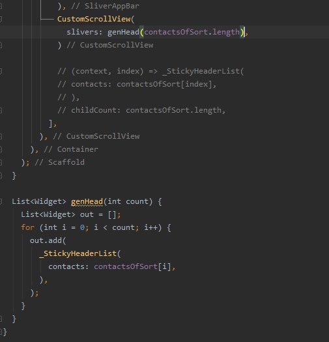Click 'length' in the highlighted slivers line
Screen dimensions: 329x342
pyautogui.click(x=226, y=33)
